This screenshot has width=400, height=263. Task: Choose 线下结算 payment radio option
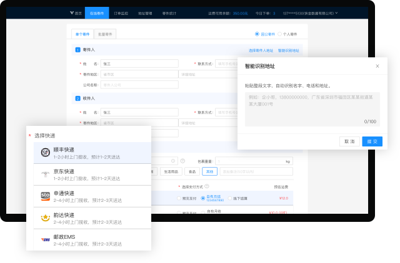click(x=229, y=198)
